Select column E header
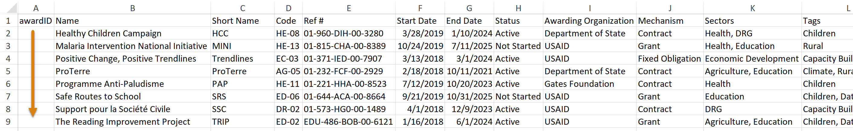 349,8
